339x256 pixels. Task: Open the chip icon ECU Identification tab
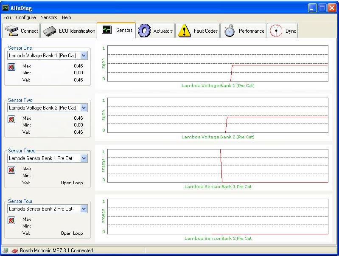click(69, 31)
